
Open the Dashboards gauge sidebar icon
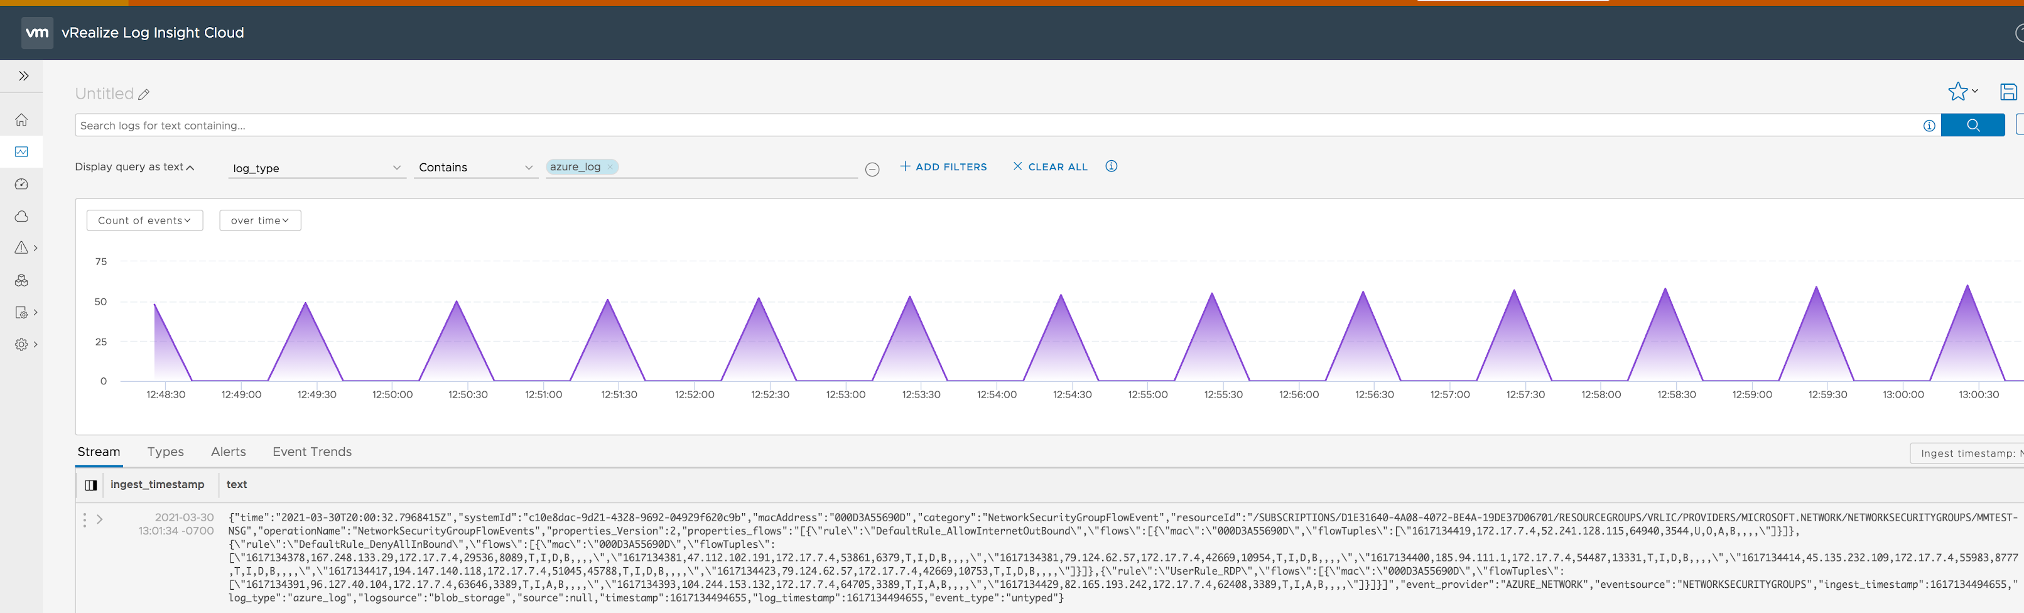21,184
